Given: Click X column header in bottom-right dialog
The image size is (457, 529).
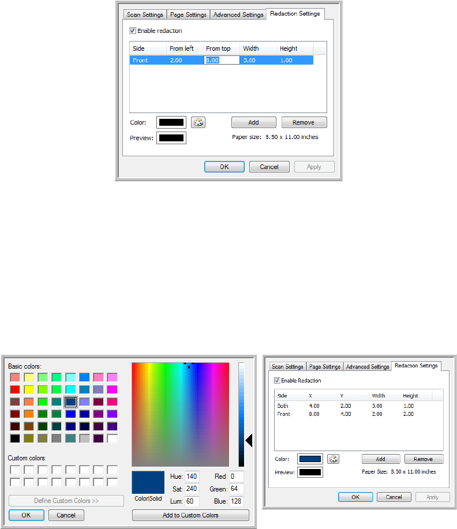Looking at the screenshot, I should coord(321,395).
